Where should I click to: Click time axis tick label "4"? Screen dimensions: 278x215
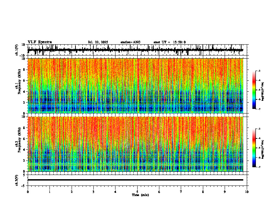click(115, 192)
